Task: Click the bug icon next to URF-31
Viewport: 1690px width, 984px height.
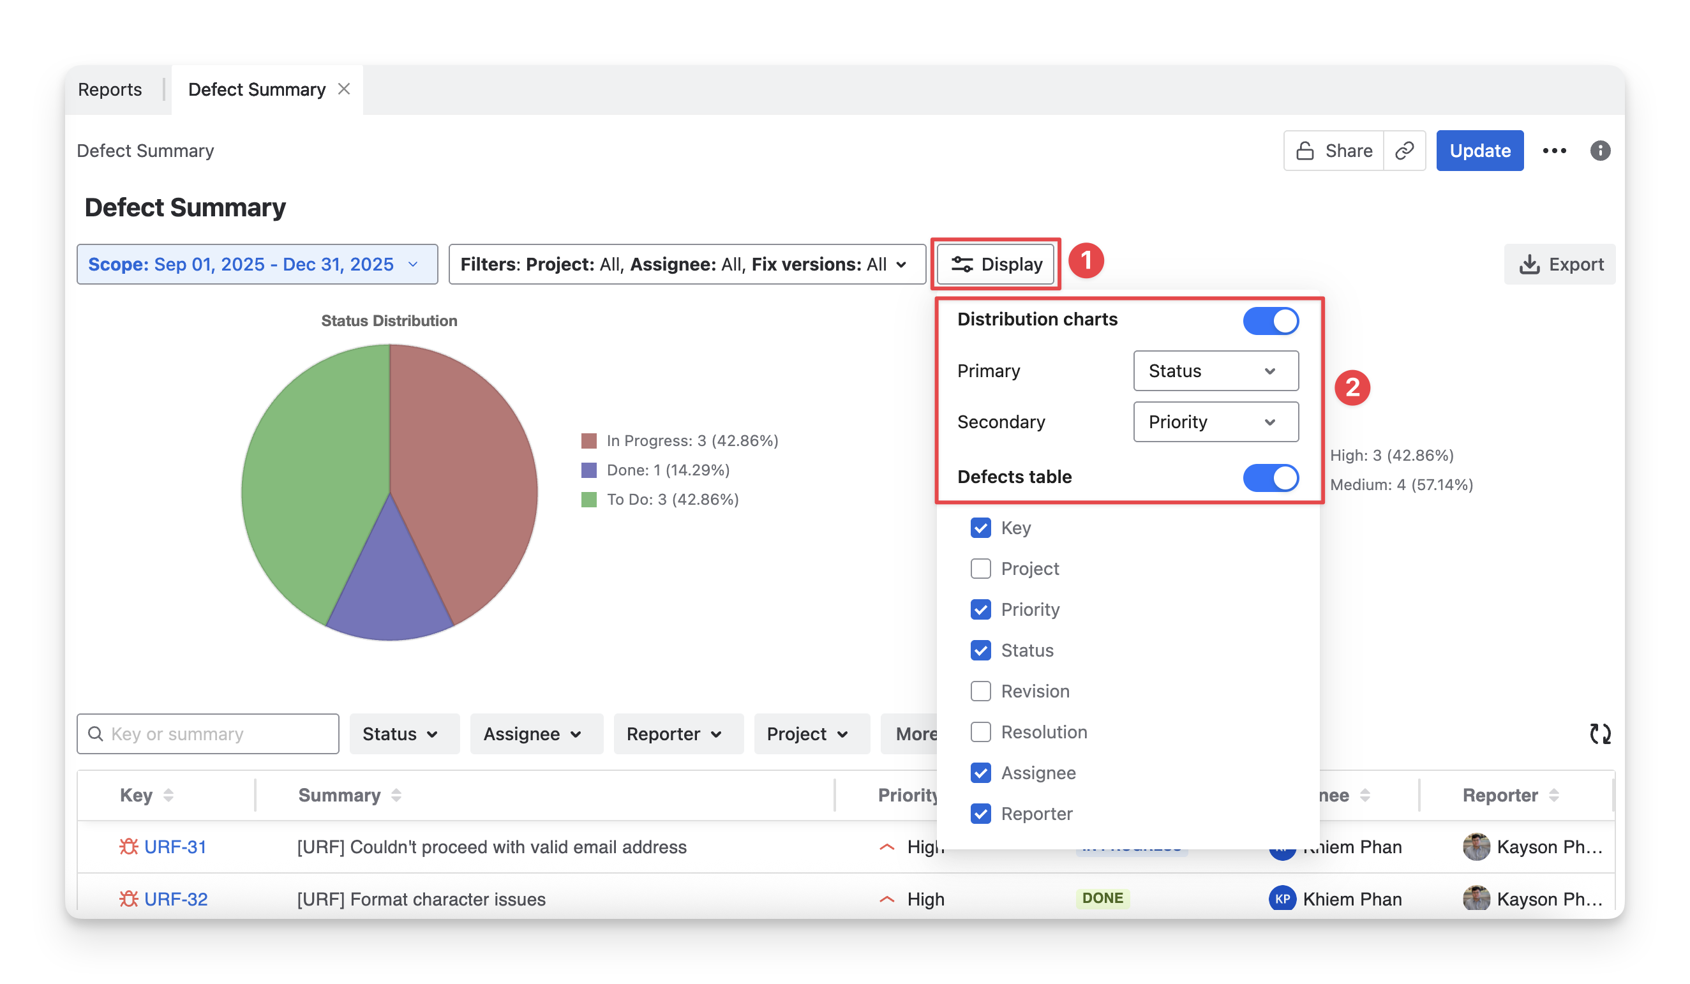Action: 129,847
